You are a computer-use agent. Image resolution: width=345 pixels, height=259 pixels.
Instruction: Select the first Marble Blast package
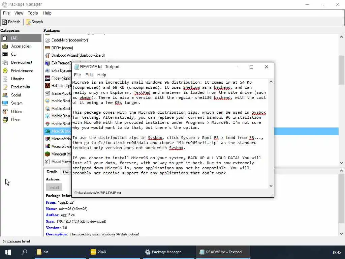(58, 101)
